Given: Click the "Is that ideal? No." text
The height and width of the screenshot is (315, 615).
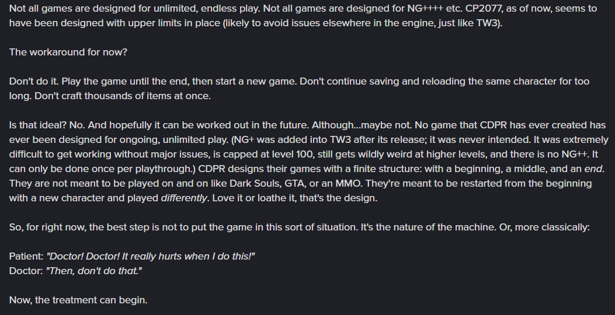Looking at the screenshot, I should click(x=50, y=125).
